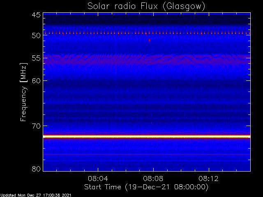Viewport: 263px width, 197px height.
Task: Click the bright yellow-white emission band near 72 MHz
Action: [147, 137]
